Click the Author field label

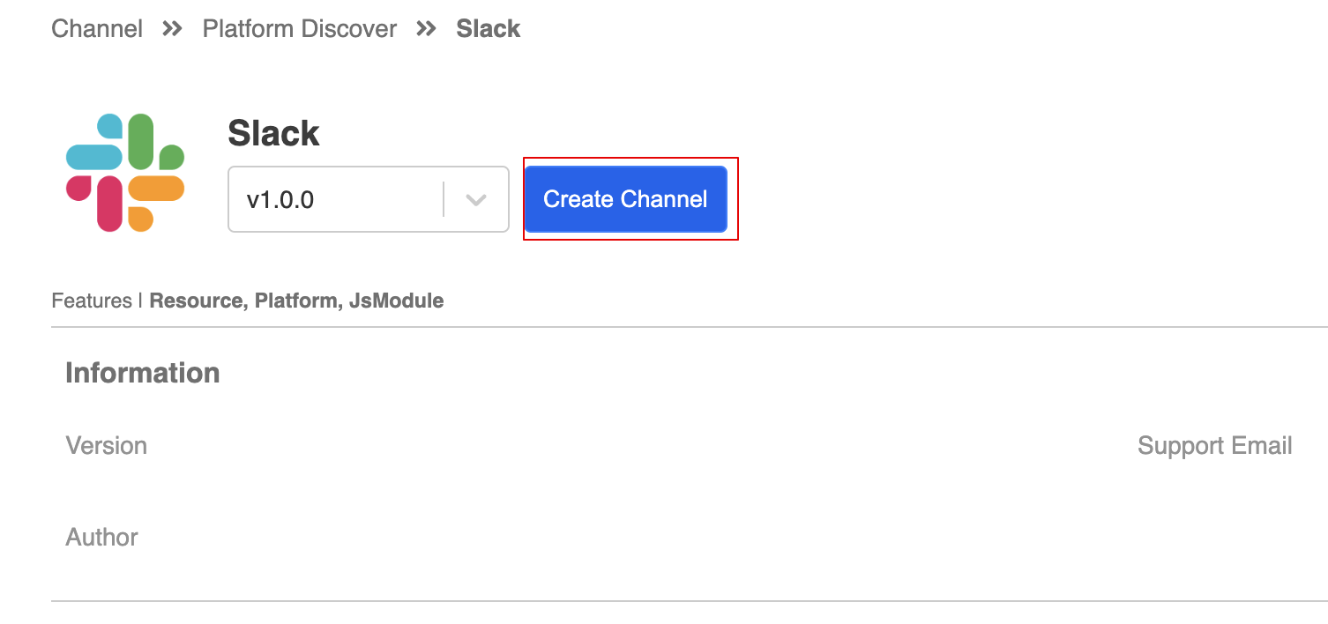[x=101, y=538]
